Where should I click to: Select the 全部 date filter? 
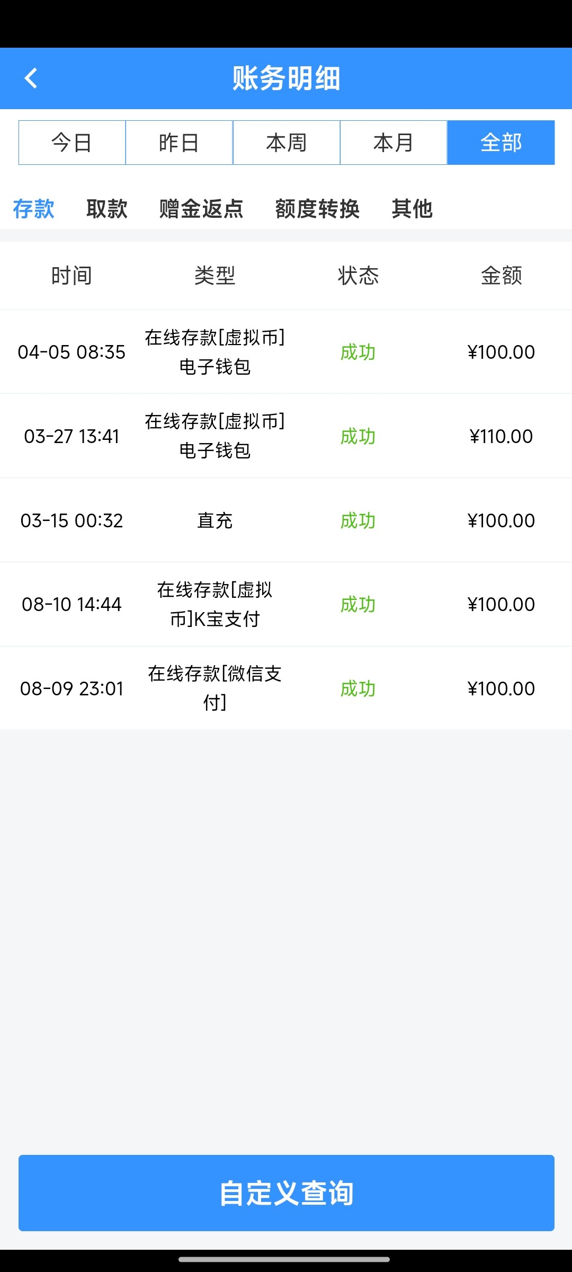501,143
